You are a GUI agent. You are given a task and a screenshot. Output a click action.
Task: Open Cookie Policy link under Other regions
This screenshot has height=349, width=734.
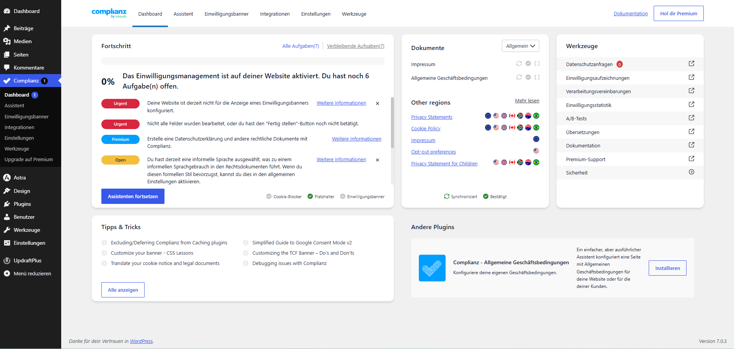tap(426, 129)
